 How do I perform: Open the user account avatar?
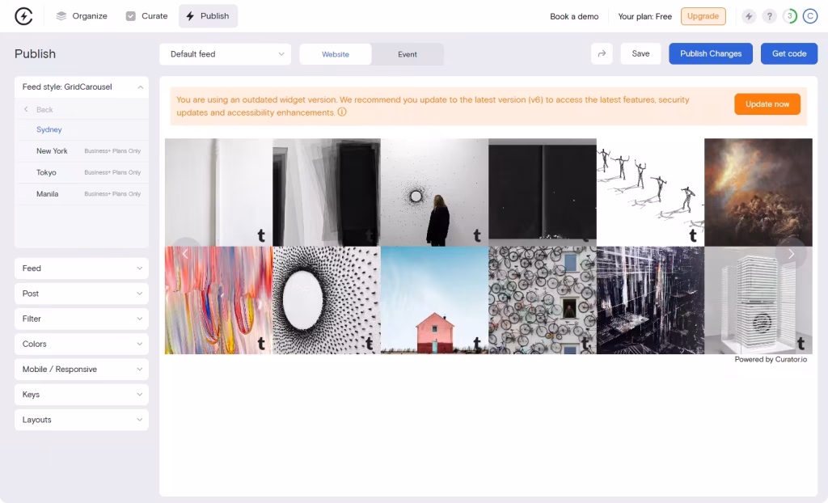(x=810, y=16)
